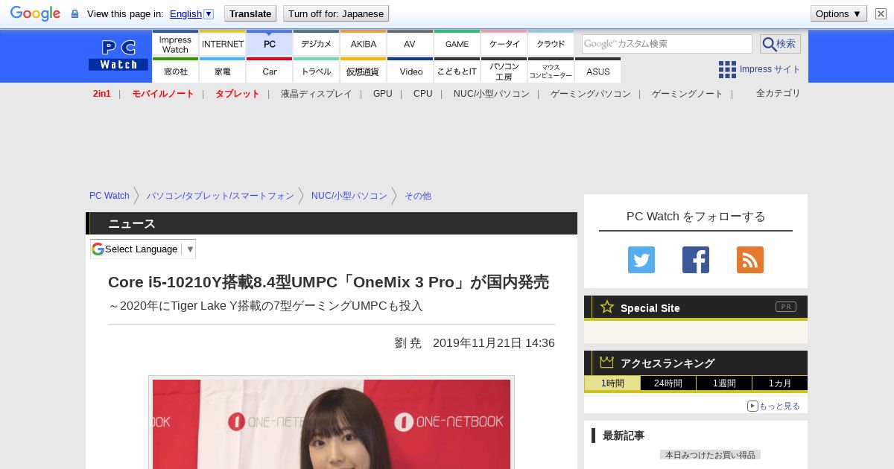Open the Options dropdown in translate bar
Image resolution: width=894 pixels, height=469 pixels.
click(x=839, y=13)
